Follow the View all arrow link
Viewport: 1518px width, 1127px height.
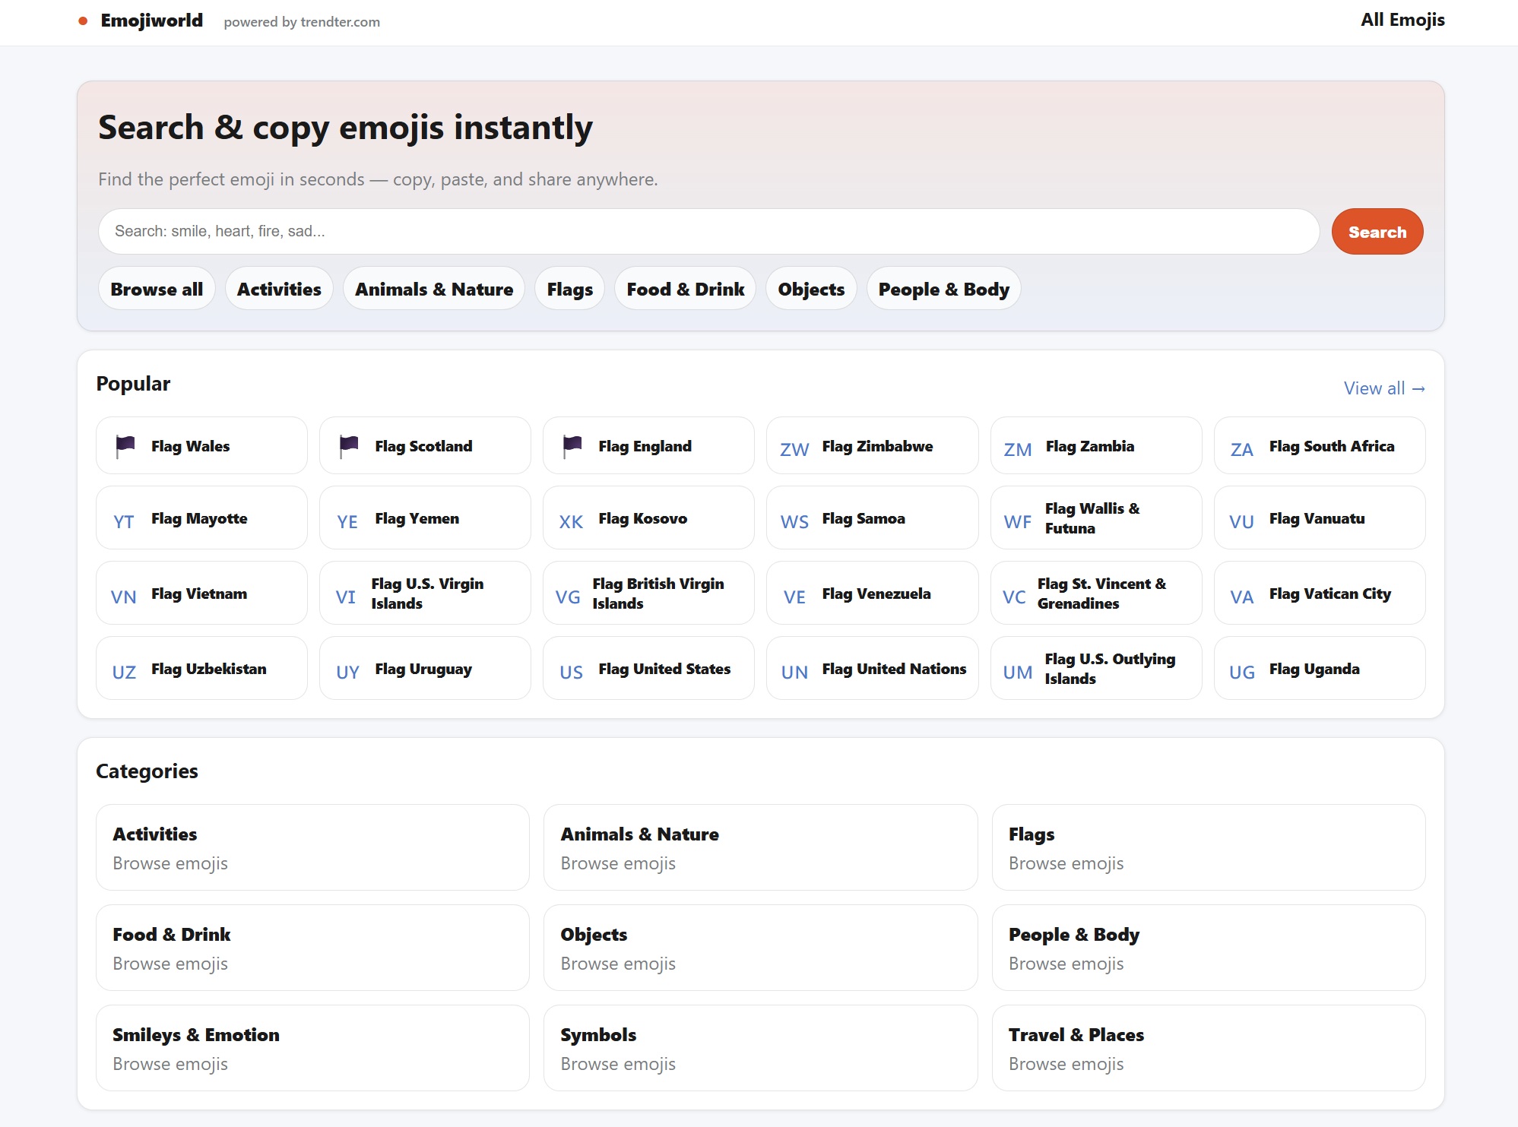point(1383,388)
